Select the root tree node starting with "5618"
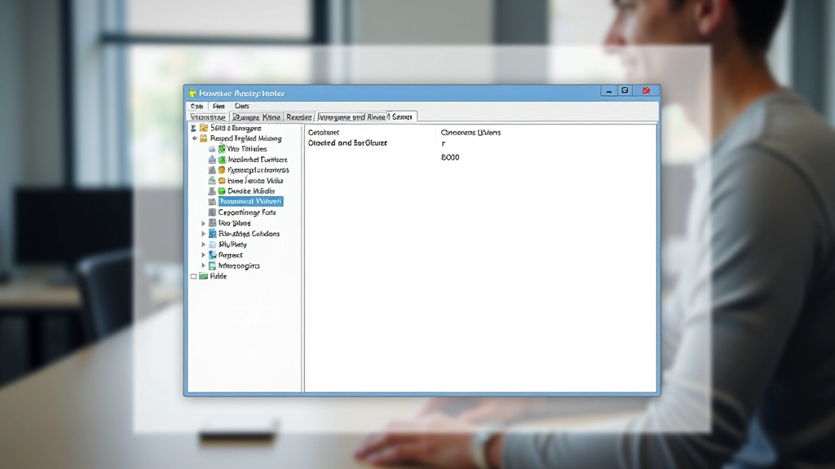 (236, 128)
